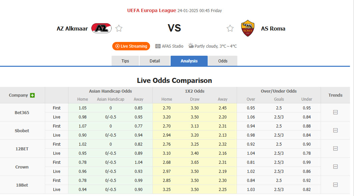Click the partly cloudy weather icon
The image size is (354, 196).
[190, 46]
